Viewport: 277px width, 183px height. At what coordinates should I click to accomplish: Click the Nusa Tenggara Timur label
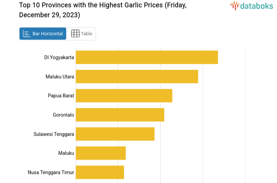click(51, 172)
